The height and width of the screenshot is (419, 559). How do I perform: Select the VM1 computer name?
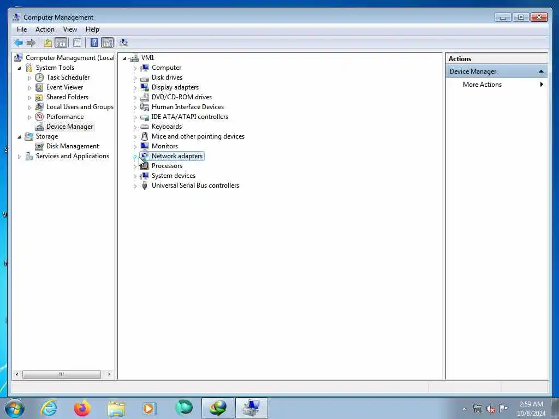coord(147,58)
